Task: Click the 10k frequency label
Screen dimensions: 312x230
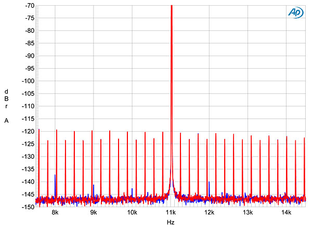Action: tap(132, 213)
